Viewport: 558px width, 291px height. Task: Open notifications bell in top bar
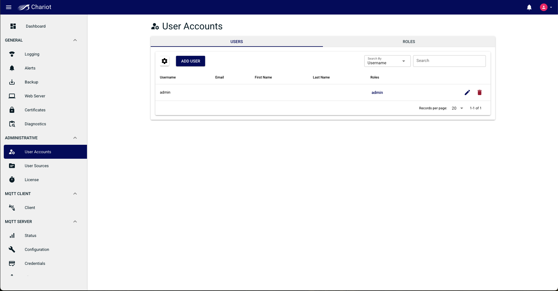pyautogui.click(x=529, y=7)
